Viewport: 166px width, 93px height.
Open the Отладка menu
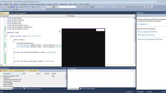[x=32, y=4]
